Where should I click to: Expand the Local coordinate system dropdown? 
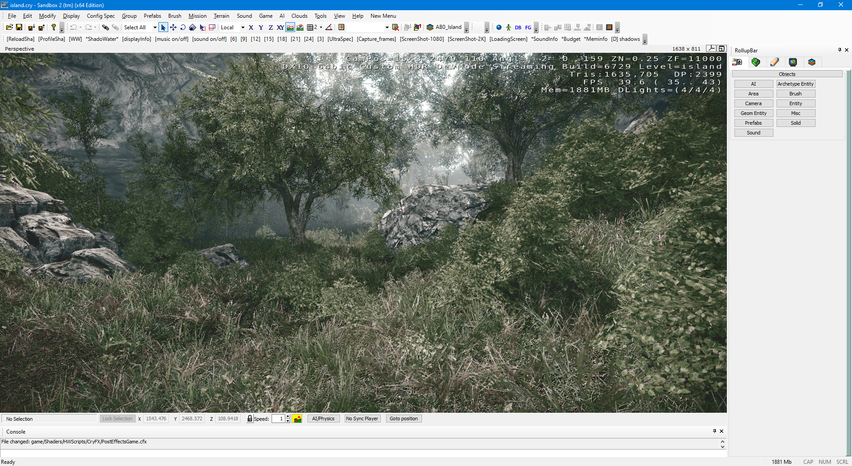[243, 28]
